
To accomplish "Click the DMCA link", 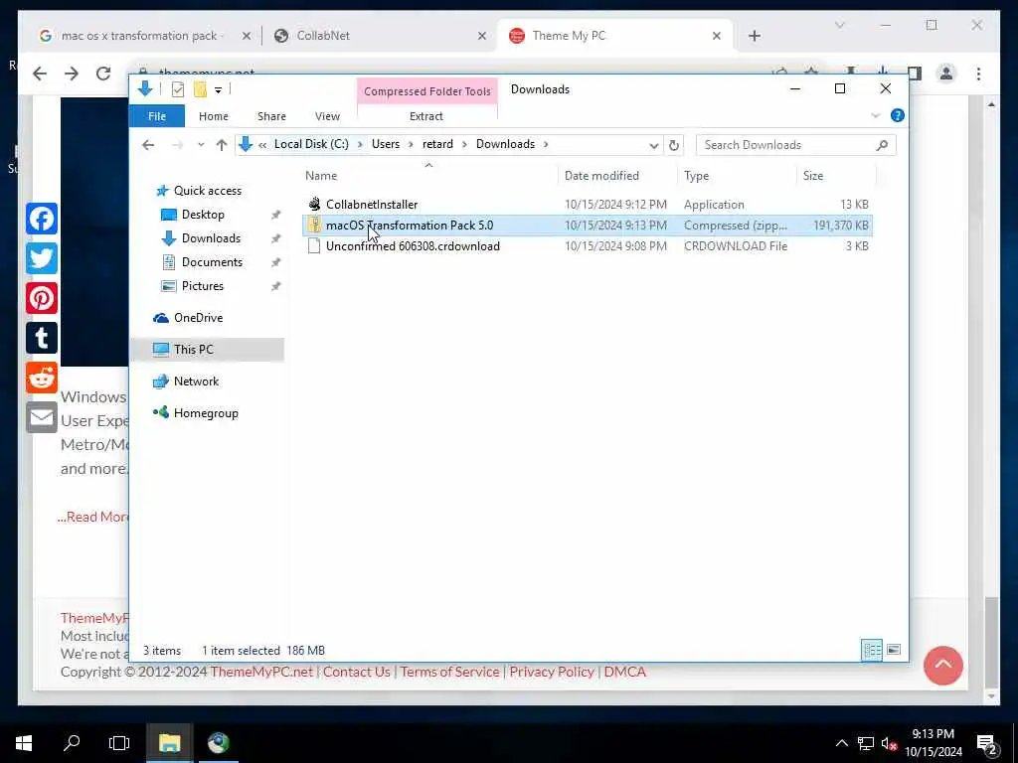I will [625, 672].
